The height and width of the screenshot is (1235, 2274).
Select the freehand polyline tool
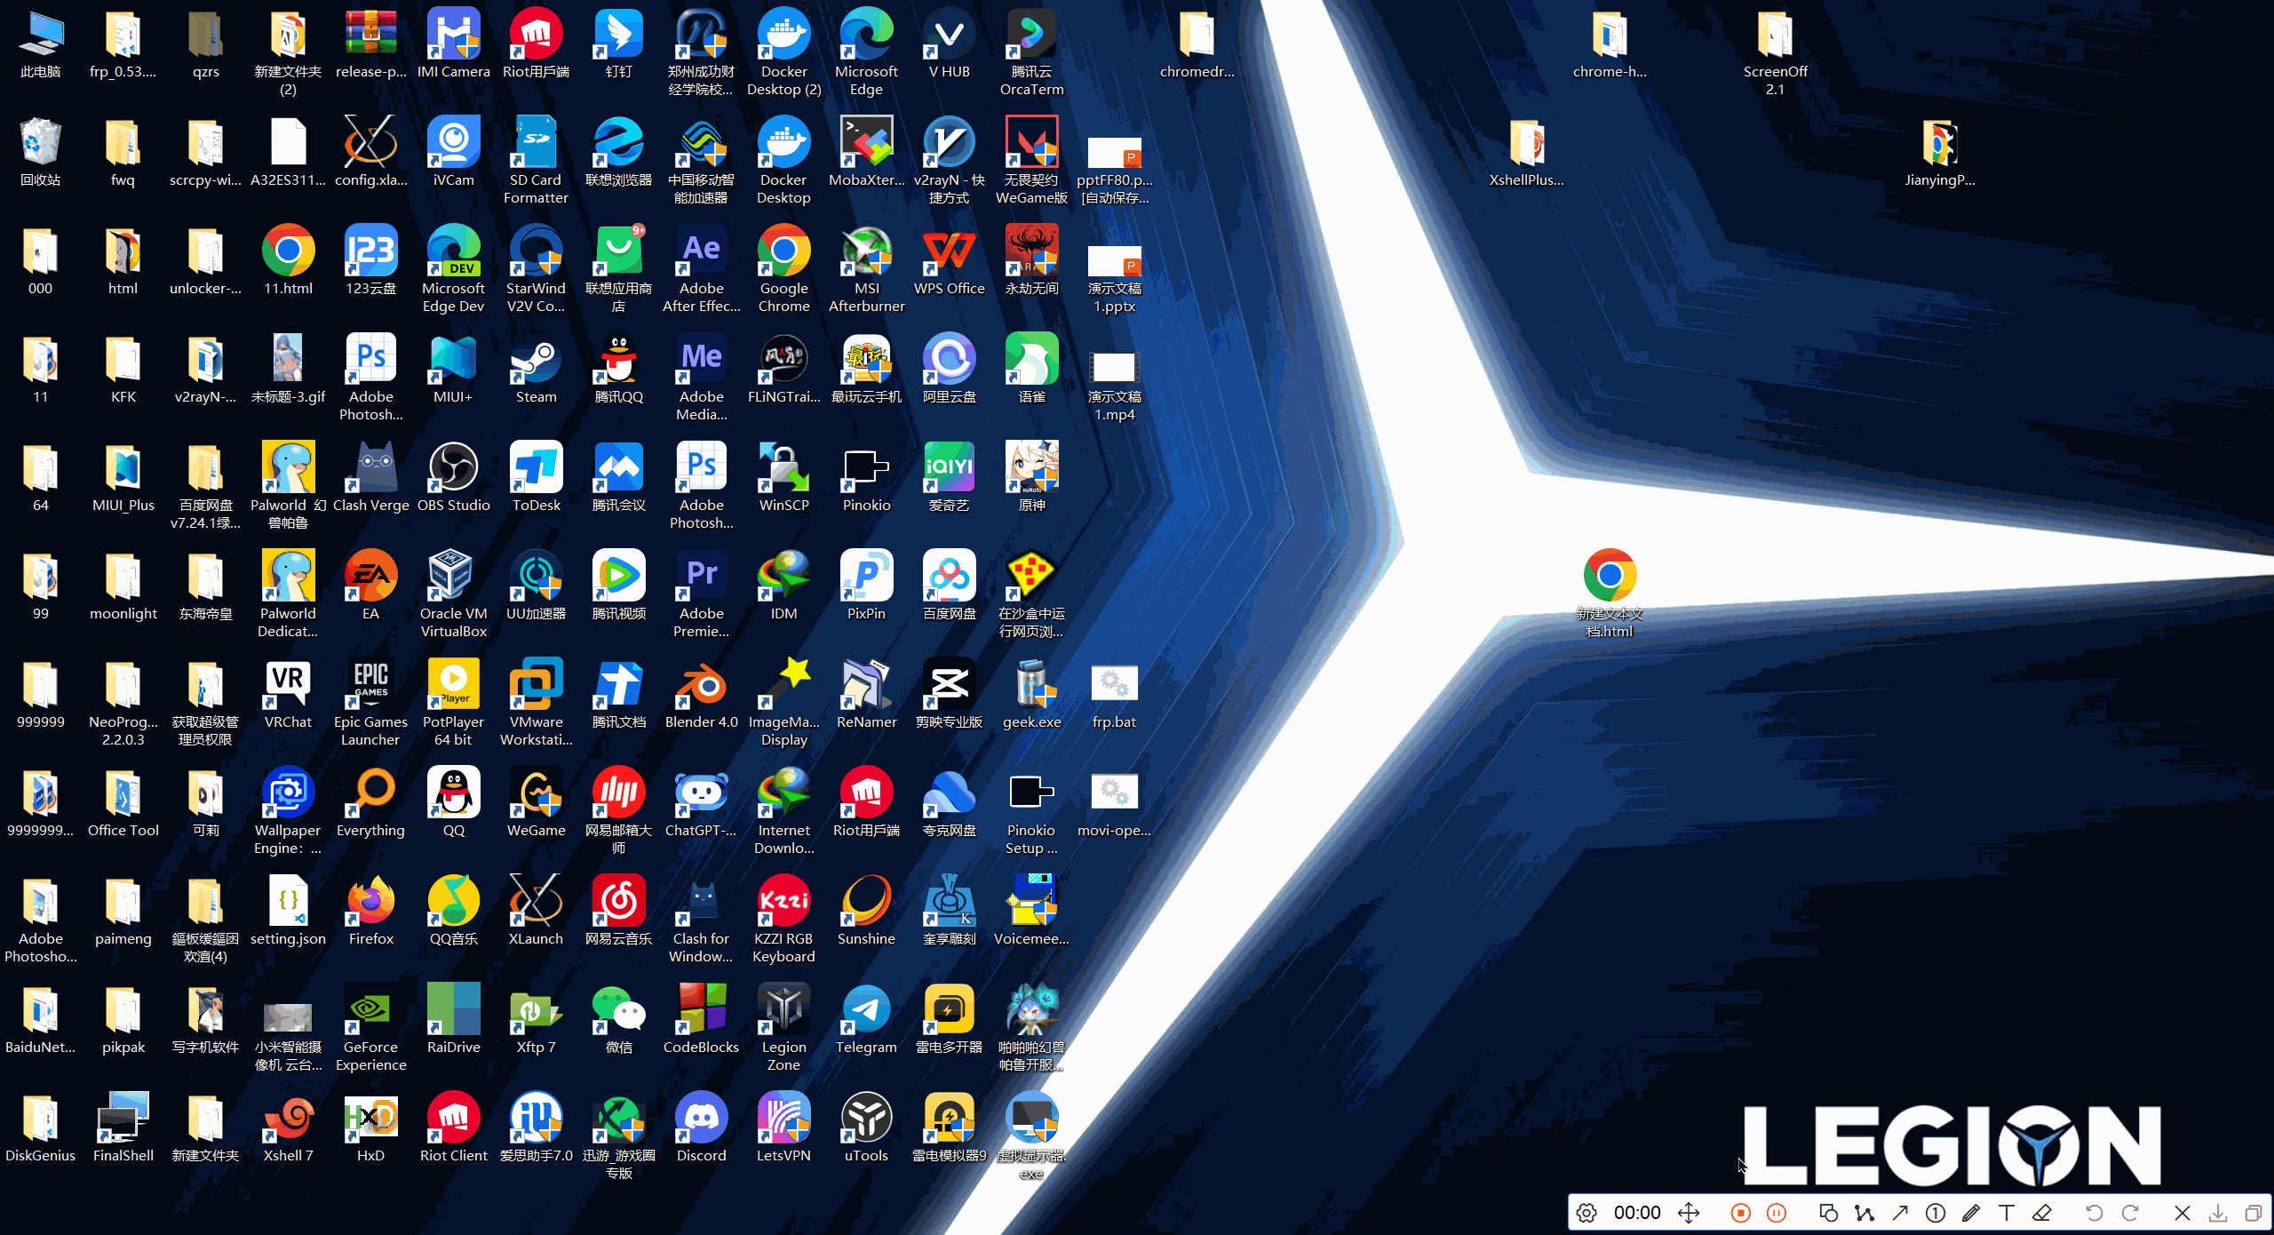click(x=1865, y=1212)
